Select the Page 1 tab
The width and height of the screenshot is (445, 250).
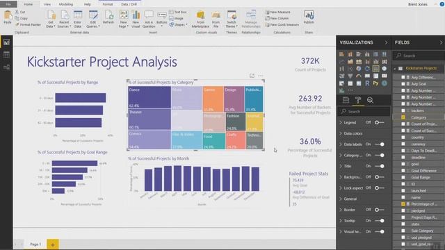tap(35, 244)
